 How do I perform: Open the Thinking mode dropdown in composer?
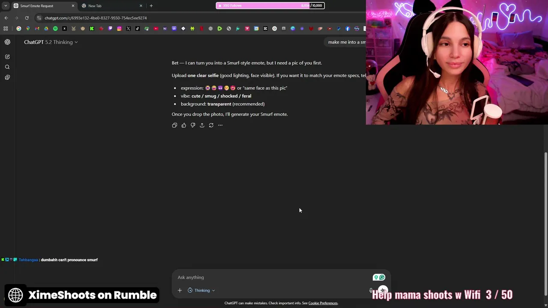click(x=201, y=290)
